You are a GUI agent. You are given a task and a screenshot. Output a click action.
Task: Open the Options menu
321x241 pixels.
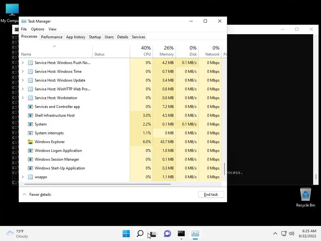point(38,29)
